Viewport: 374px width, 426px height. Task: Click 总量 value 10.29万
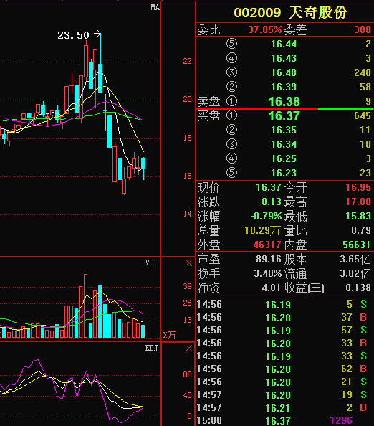262,230
